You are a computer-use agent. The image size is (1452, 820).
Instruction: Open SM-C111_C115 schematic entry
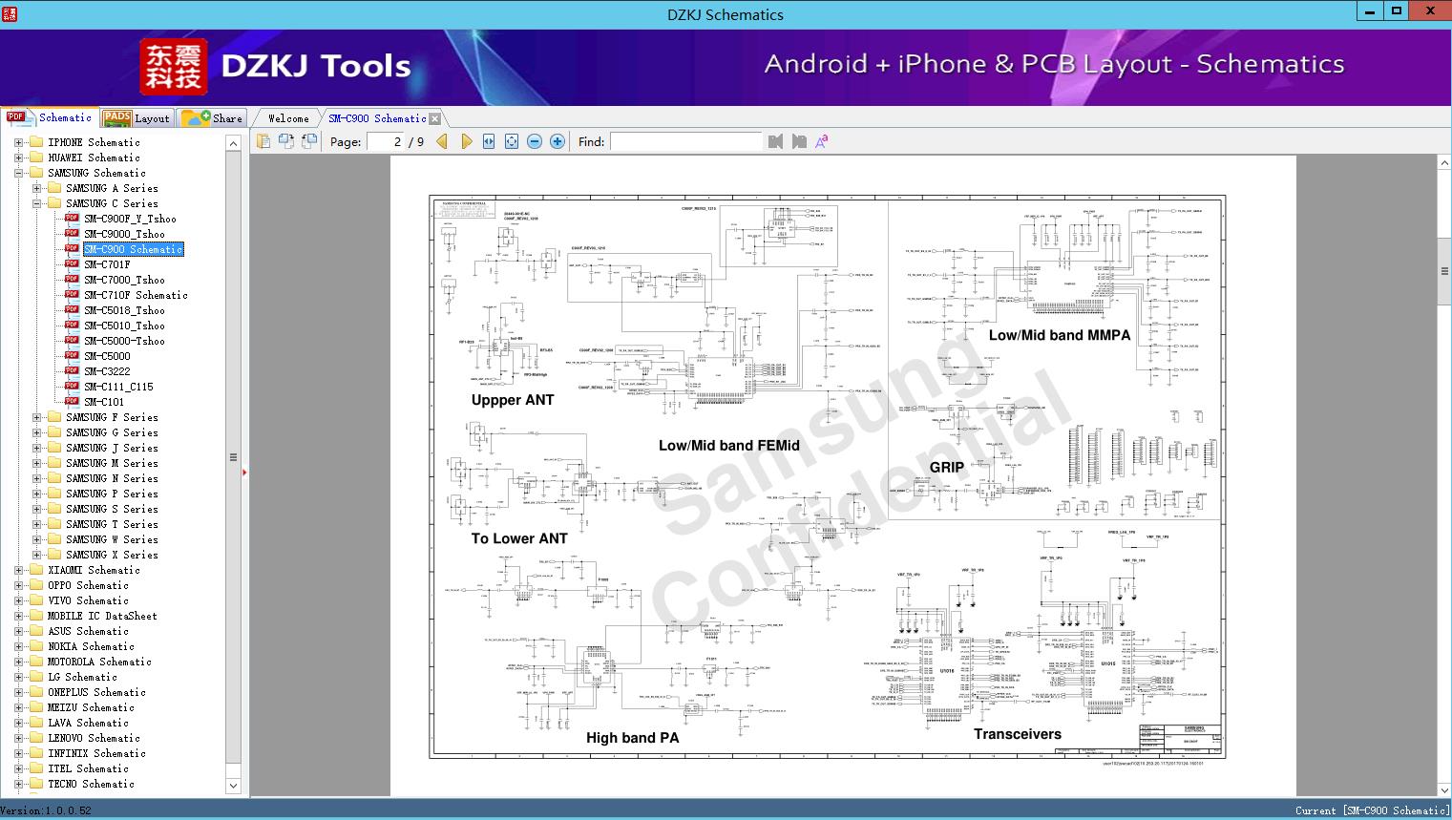(x=118, y=387)
